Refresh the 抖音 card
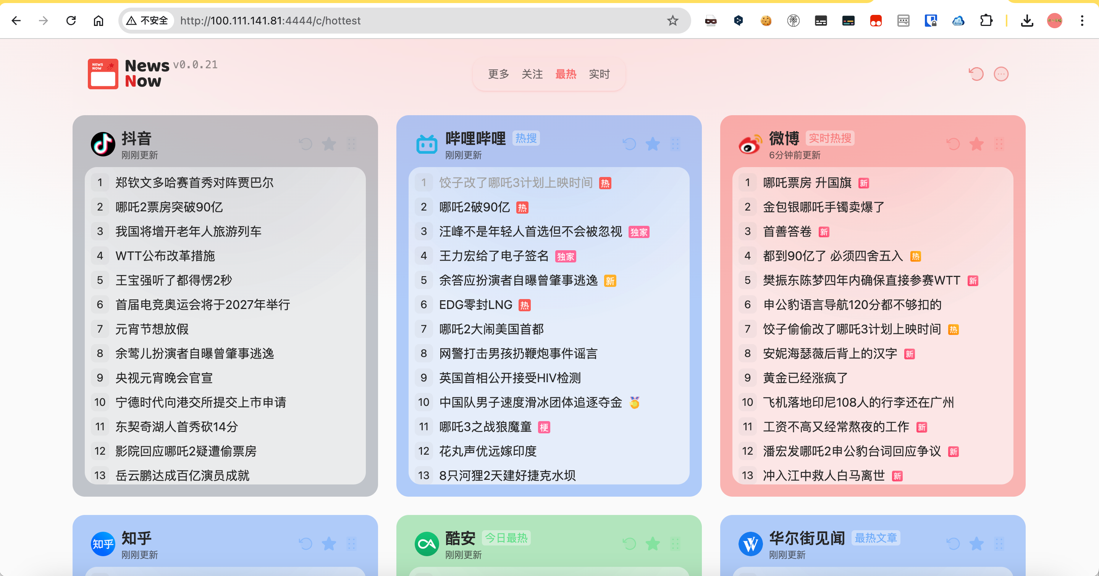 point(305,144)
